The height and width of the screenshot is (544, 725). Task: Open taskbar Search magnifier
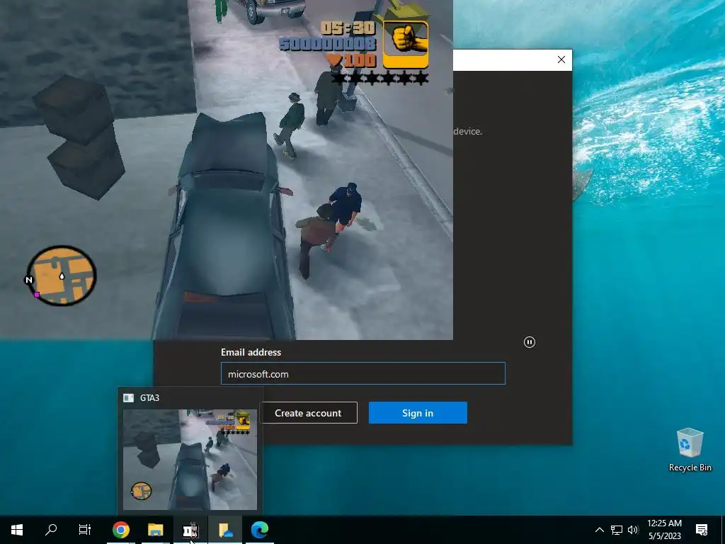(x=51, y=530)
